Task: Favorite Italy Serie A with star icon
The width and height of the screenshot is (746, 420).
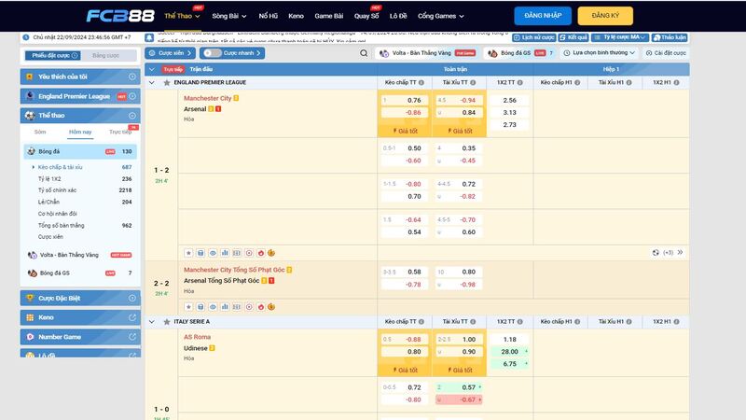Action: coord(167,322)
